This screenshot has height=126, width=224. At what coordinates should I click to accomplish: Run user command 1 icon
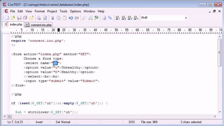118,18
